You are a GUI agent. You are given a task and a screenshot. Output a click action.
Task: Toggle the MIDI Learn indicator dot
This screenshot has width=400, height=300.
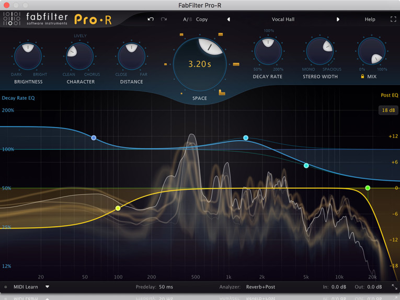(x=6, y=287)
